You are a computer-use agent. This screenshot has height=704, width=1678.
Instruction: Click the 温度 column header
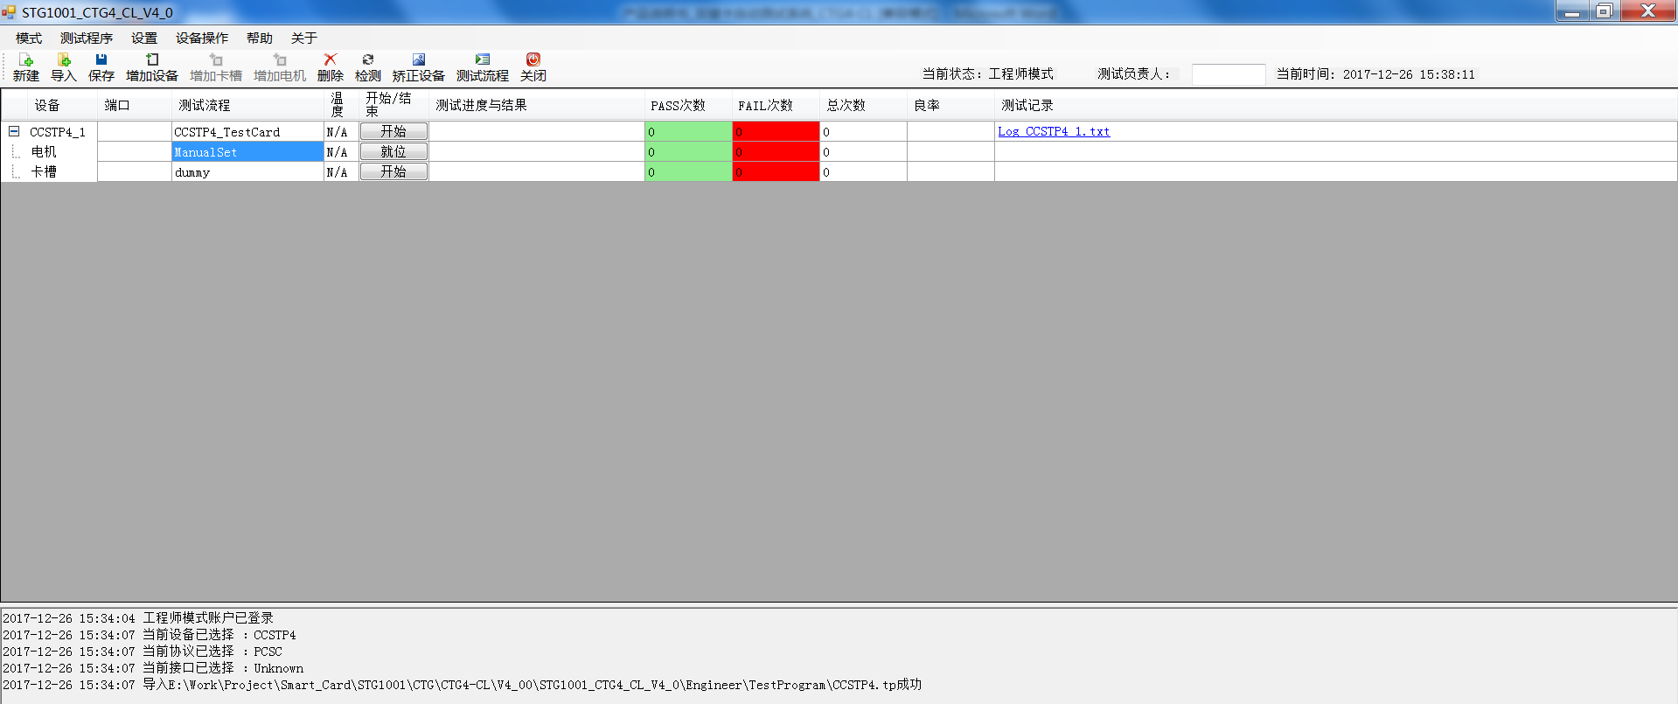[342, 105]
